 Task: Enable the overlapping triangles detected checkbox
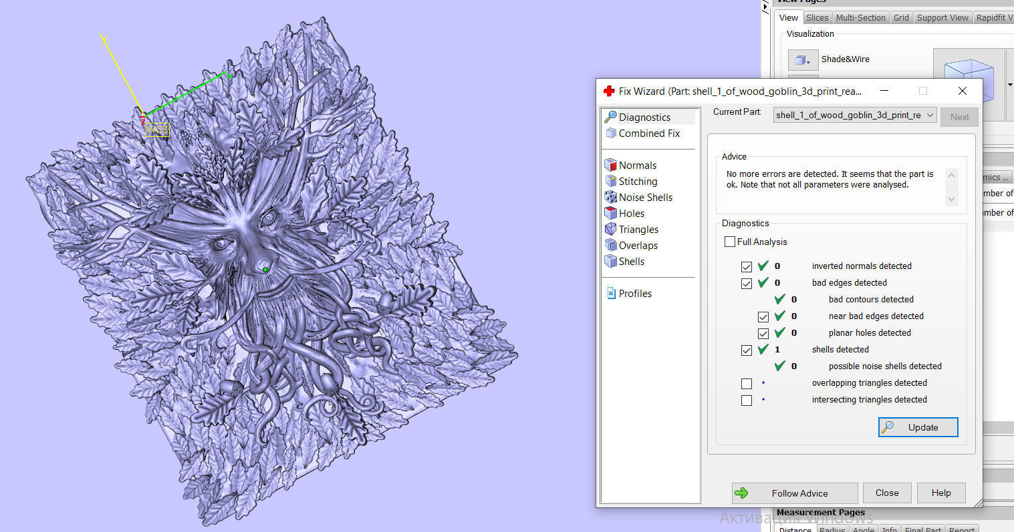pyautogui.click(x=747, y=383)
